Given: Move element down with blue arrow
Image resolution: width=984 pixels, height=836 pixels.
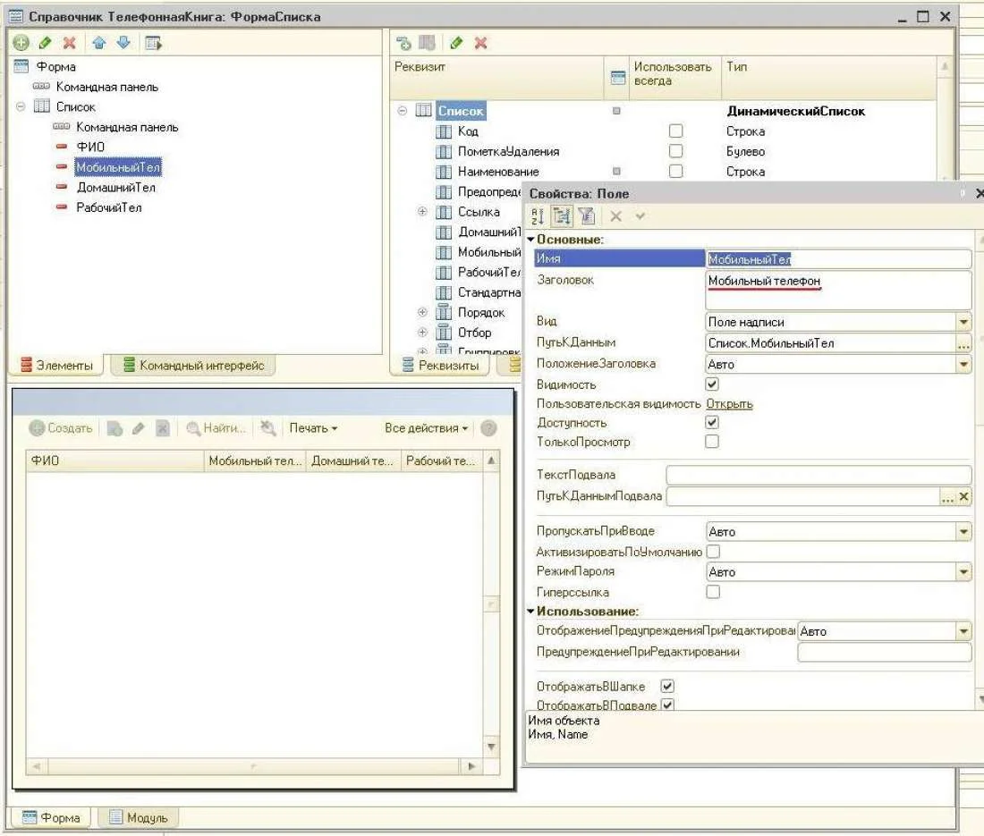Looking at the screenshot, I should click(x=123, y=43).
